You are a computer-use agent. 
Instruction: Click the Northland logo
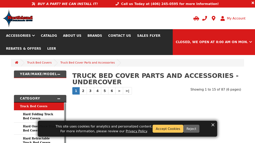[x=18, y=18]
